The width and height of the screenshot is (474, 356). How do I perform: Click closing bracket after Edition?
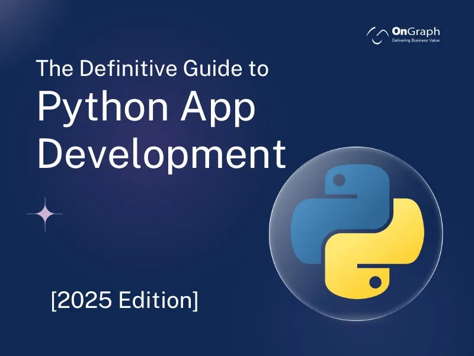tap(196, 301)
